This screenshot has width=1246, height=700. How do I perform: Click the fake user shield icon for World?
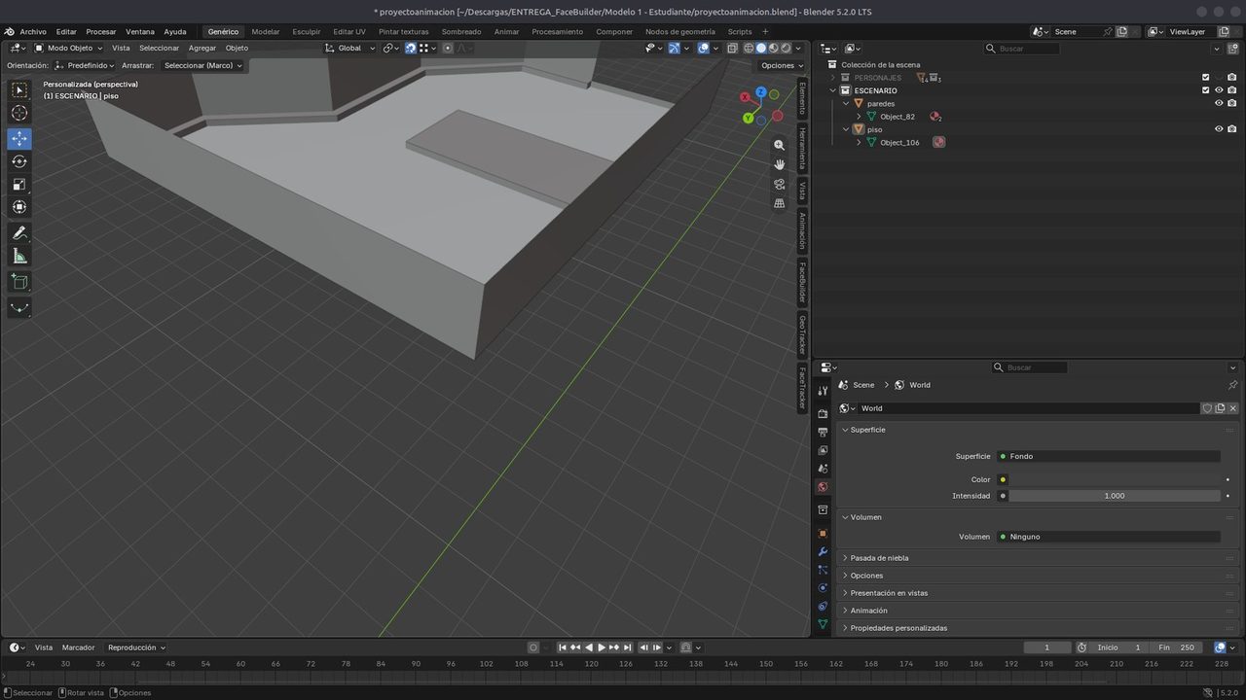tap(1207, 408)
